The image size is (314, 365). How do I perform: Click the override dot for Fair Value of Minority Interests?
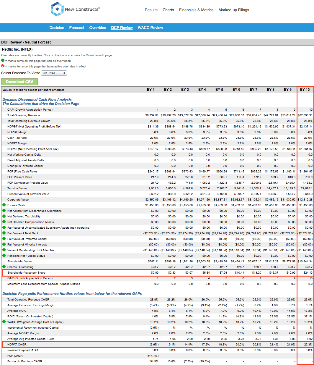[x=4, y=244]
